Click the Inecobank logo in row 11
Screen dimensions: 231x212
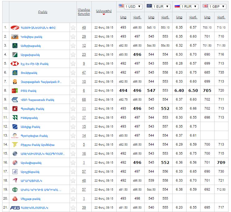pyautogui.click(x=15, y=118)
